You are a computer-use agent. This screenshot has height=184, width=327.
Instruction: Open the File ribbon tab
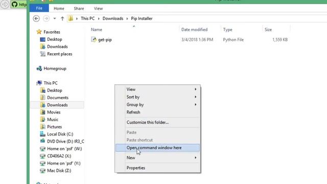pos(39,8)
